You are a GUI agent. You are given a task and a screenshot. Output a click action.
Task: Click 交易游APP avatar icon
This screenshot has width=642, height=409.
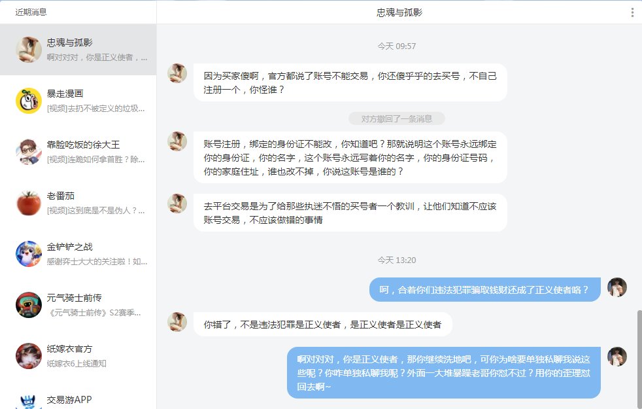coord(29,400)
